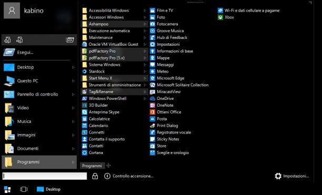Screen dimensions: 322x195
Task: Open Controllo accensione... power options
Action: 129,176
